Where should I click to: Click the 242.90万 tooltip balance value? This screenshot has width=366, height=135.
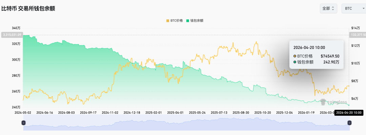click(x=331, y=62)
